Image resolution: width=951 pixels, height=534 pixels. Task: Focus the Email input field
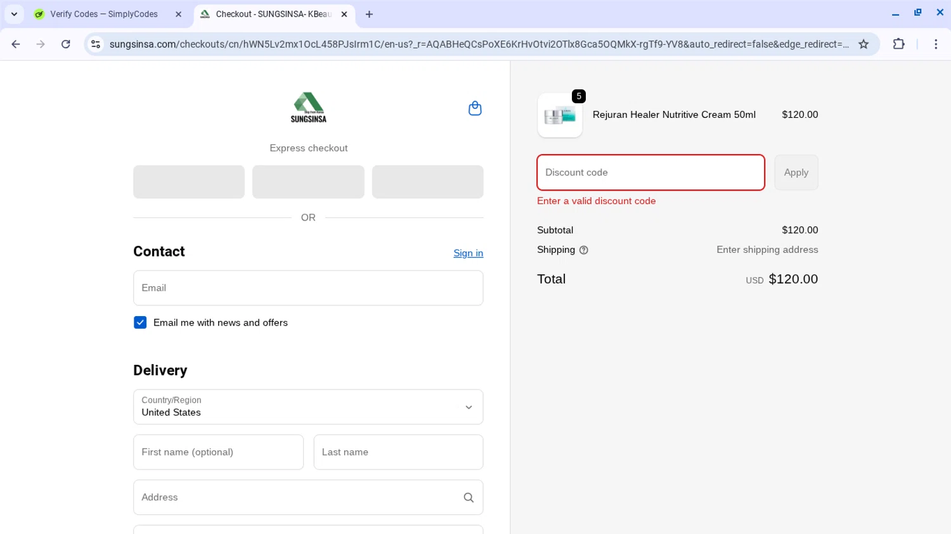(x=308, y=288)
